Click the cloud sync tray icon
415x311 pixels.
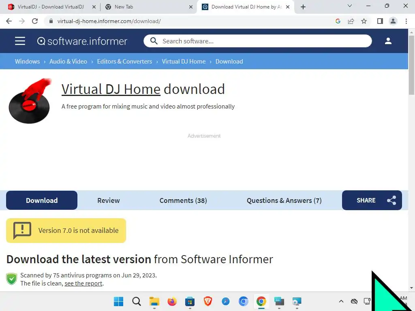354,301
